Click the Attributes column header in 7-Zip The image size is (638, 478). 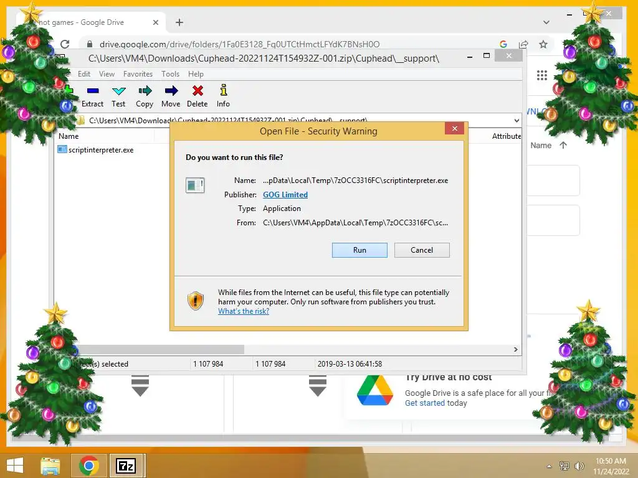pyautogui.click(x=507, y=136)
